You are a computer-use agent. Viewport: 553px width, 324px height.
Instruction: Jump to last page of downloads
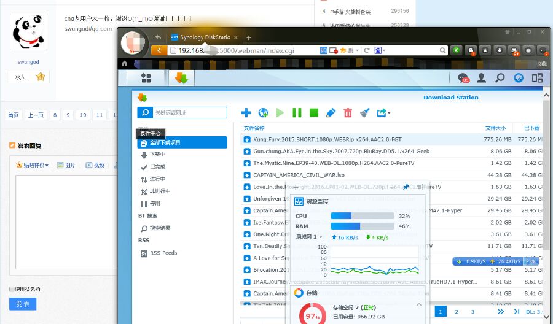point(517,311)
